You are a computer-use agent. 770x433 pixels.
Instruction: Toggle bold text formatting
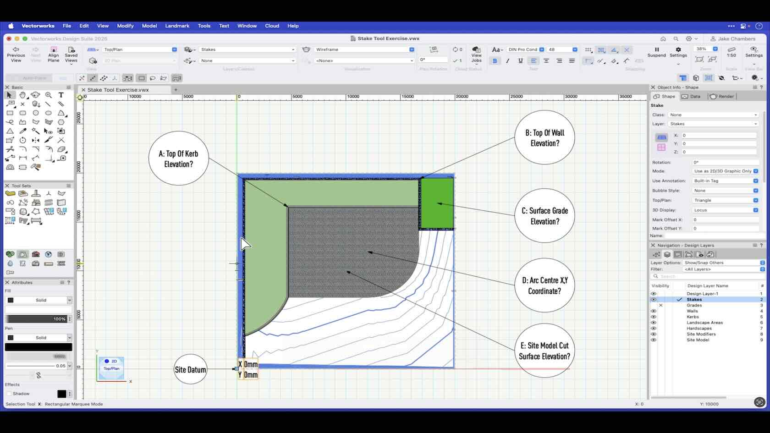(x=495, y=60)
